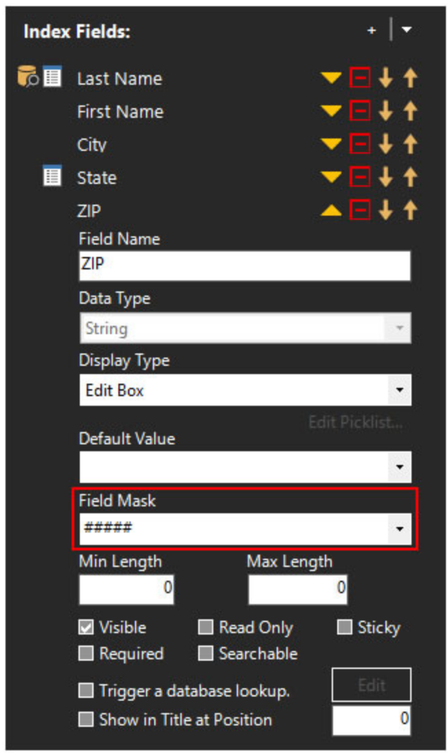Select the City field row
The image size is (448, 753).
(x=92, y=145)
